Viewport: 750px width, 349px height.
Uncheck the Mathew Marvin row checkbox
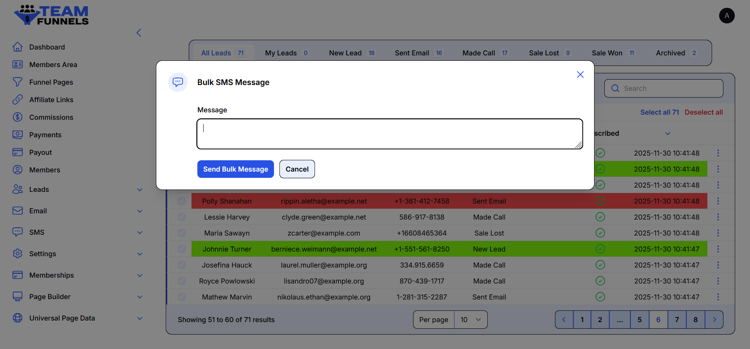coord(182,297)
